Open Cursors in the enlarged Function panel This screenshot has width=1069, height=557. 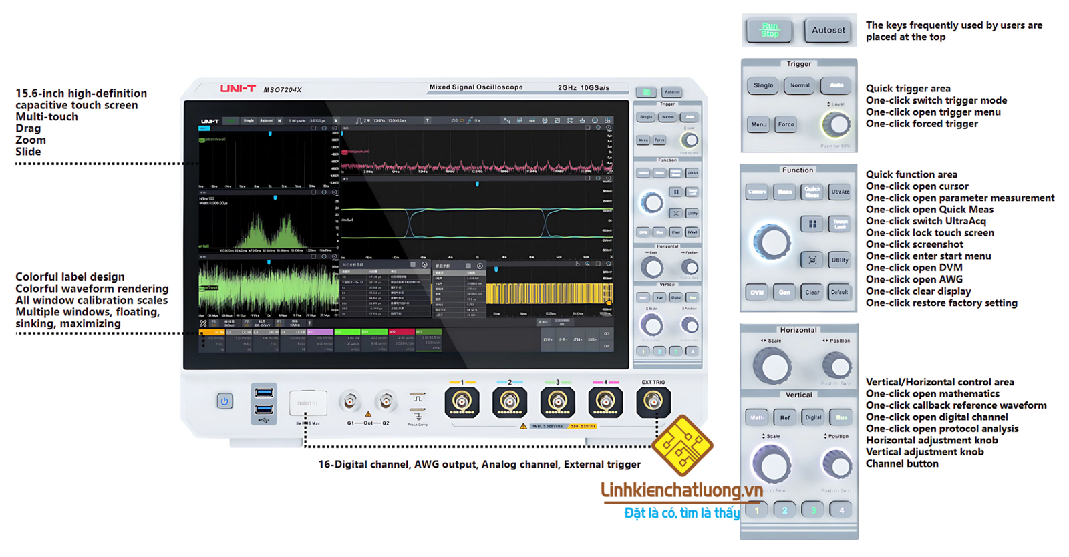tap(757, 192)
